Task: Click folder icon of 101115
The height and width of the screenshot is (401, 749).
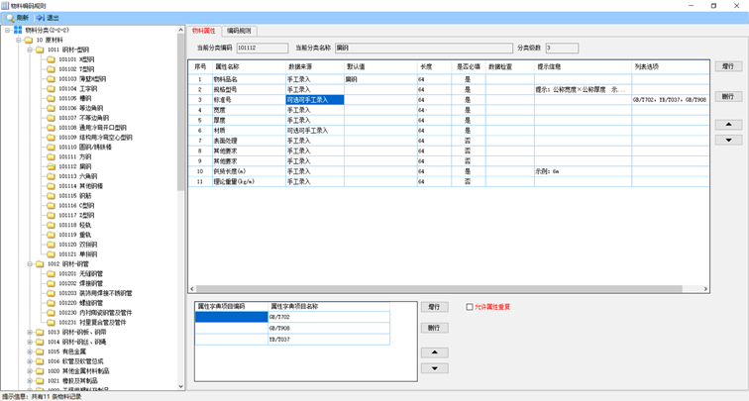Action: tap(52, 196)
